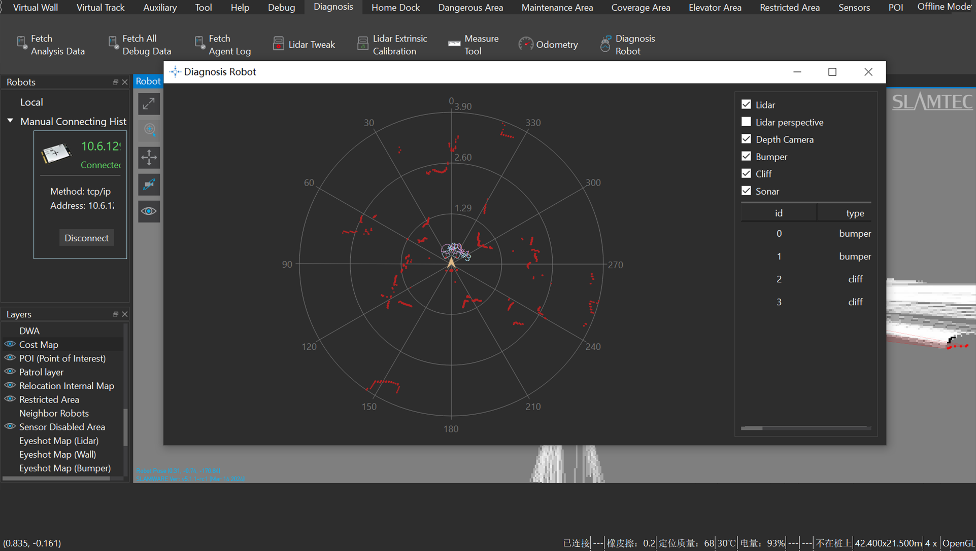
Task: Expand the DWA layer entry
Action: 29,330
